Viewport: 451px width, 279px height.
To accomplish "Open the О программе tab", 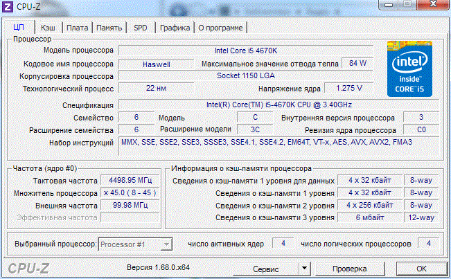I will coord(220,28).
